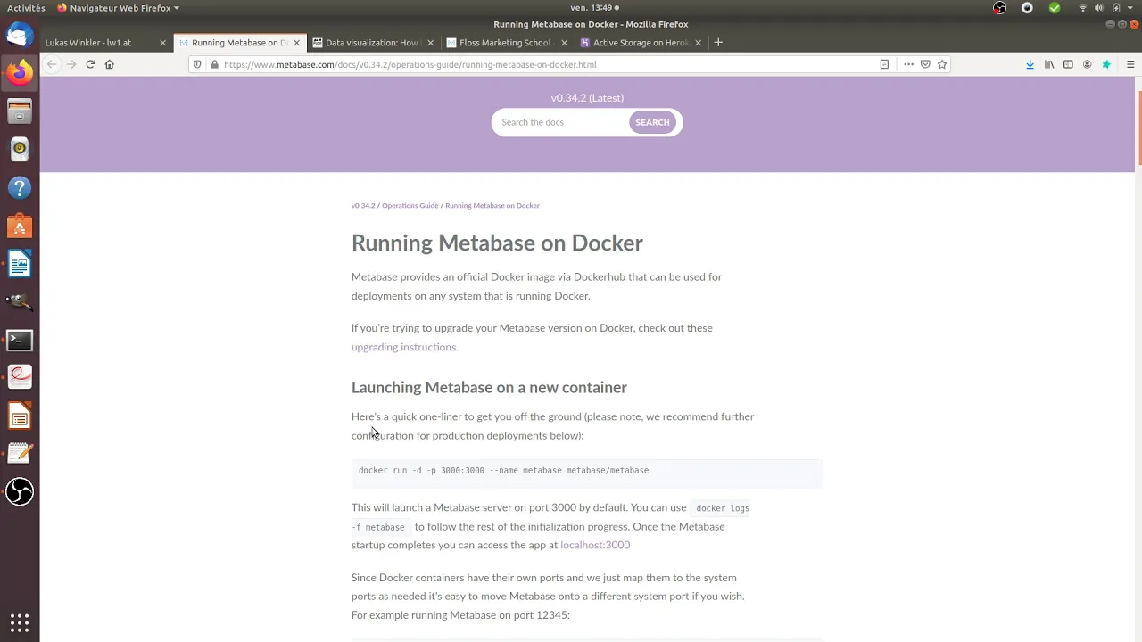Go to the Firefox home page
1142x642 pixels.
point(110,64)
